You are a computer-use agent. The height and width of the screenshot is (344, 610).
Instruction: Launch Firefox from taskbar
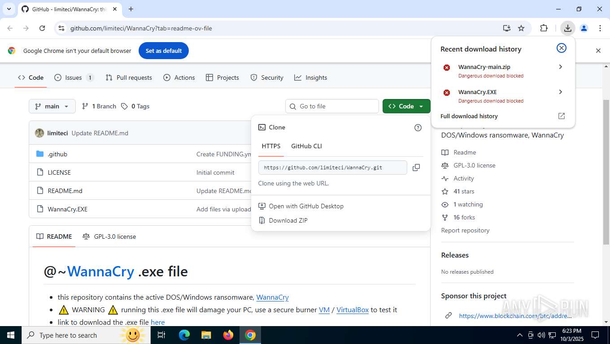(x=228, y=335)
